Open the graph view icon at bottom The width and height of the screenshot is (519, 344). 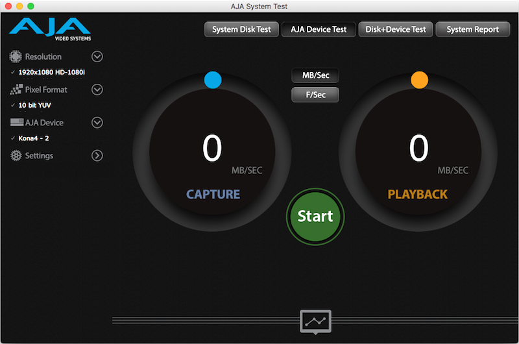pos(315,321)
